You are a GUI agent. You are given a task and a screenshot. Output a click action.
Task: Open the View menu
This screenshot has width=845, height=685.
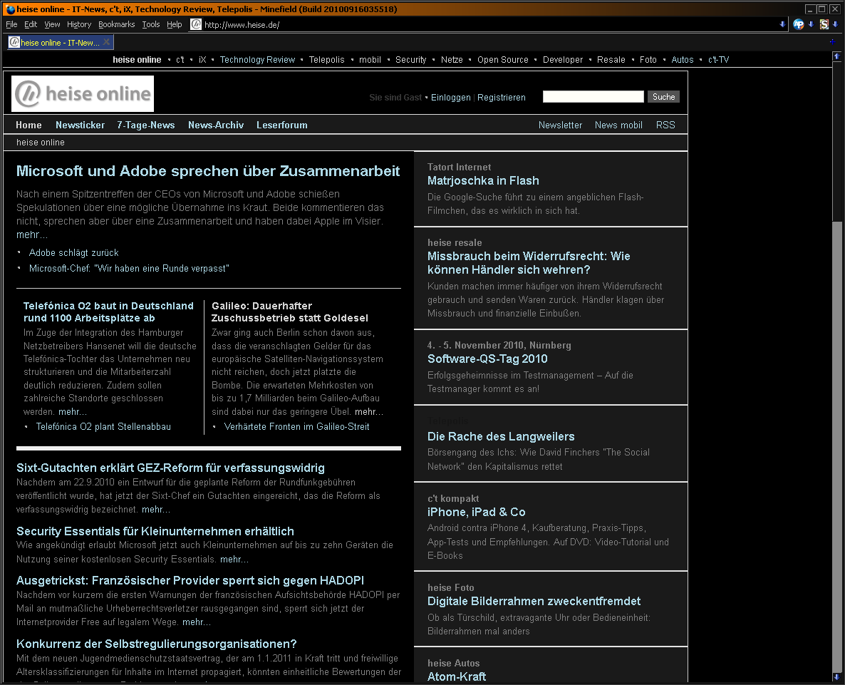pos(52,24)
